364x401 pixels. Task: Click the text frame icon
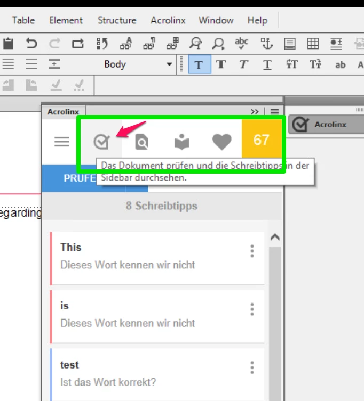pos(290,44)
